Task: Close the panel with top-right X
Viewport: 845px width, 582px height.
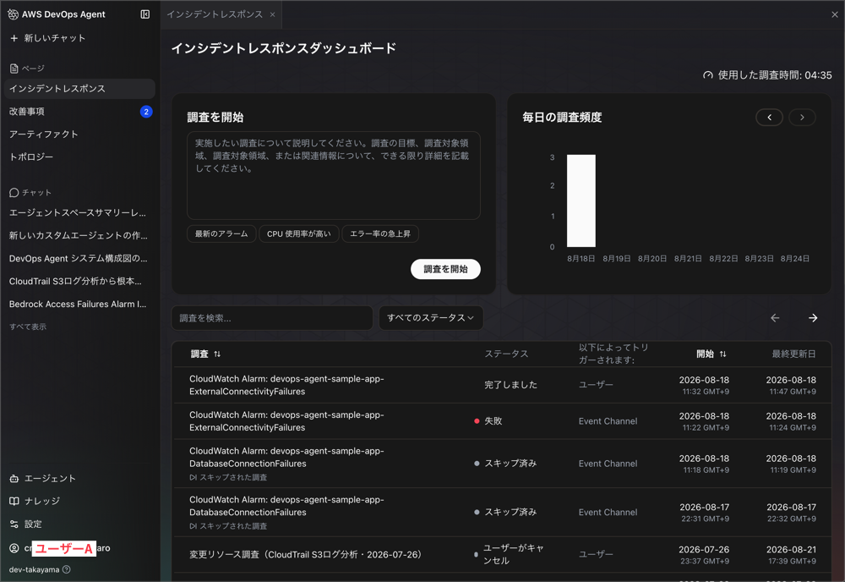Action: (x=834, y=14)
